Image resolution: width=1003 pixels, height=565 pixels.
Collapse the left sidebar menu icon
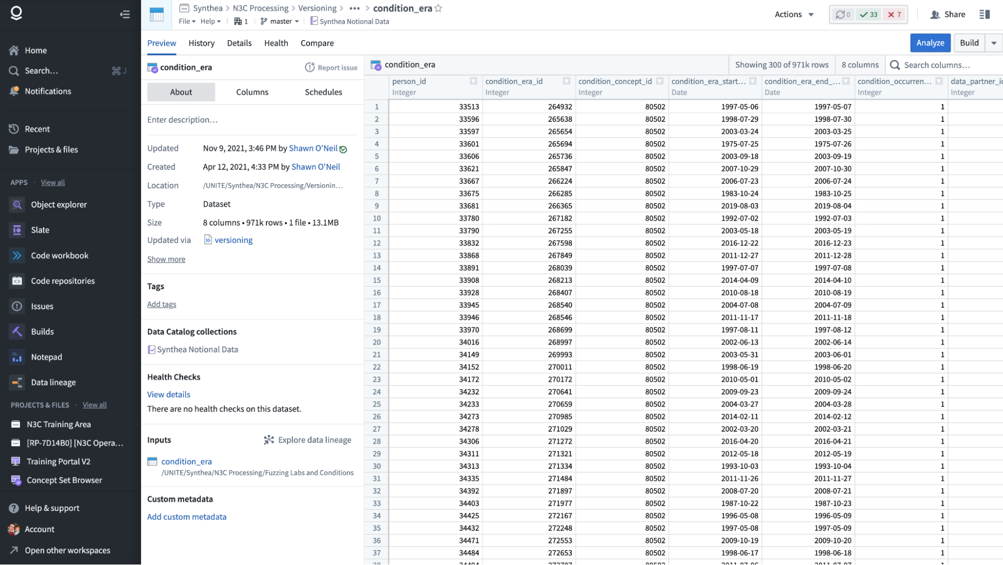point(125,15)
